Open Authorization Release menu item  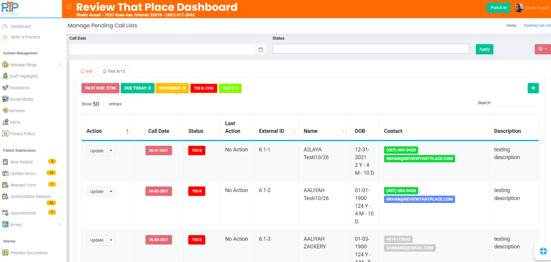click(30, 197)
